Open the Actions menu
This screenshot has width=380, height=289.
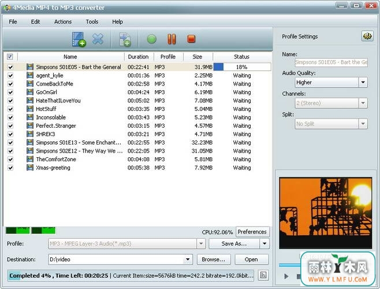pos(63,22)
